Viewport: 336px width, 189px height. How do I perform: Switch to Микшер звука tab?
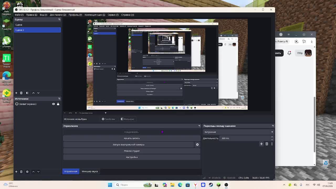click(90, 171)
